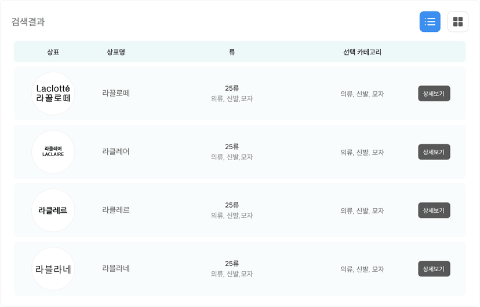480x307 pixels.
Task: Click the 검색결과 section title
Action: (28, 21)
